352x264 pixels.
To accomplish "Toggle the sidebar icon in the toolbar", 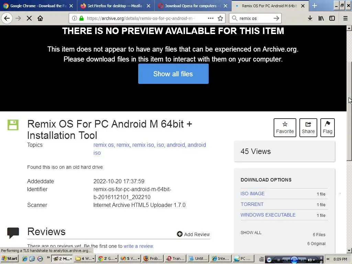I will pyautogui.click(x=332, y=19).
